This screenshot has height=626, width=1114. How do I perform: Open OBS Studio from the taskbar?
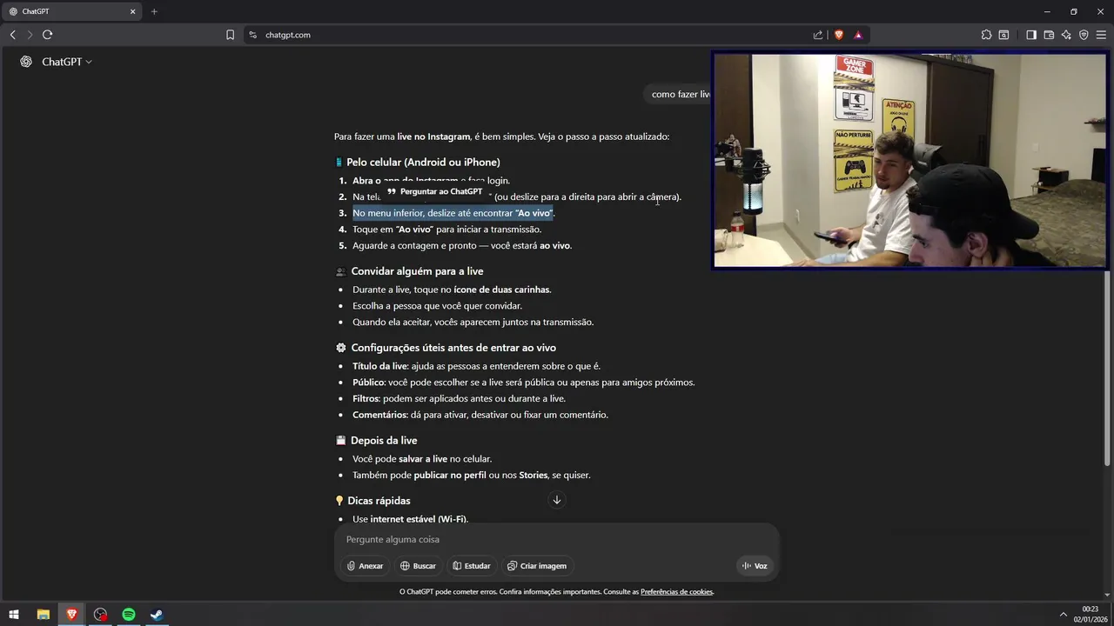100,615
